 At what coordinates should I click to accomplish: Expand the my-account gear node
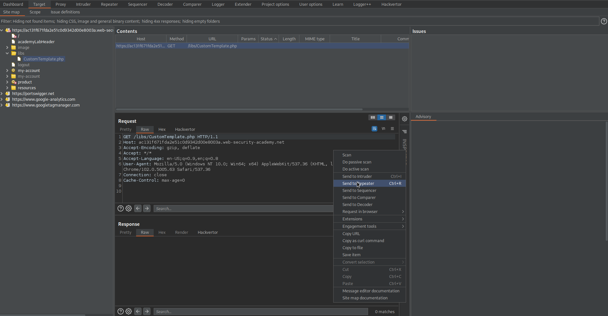click(x=7, y=70)
